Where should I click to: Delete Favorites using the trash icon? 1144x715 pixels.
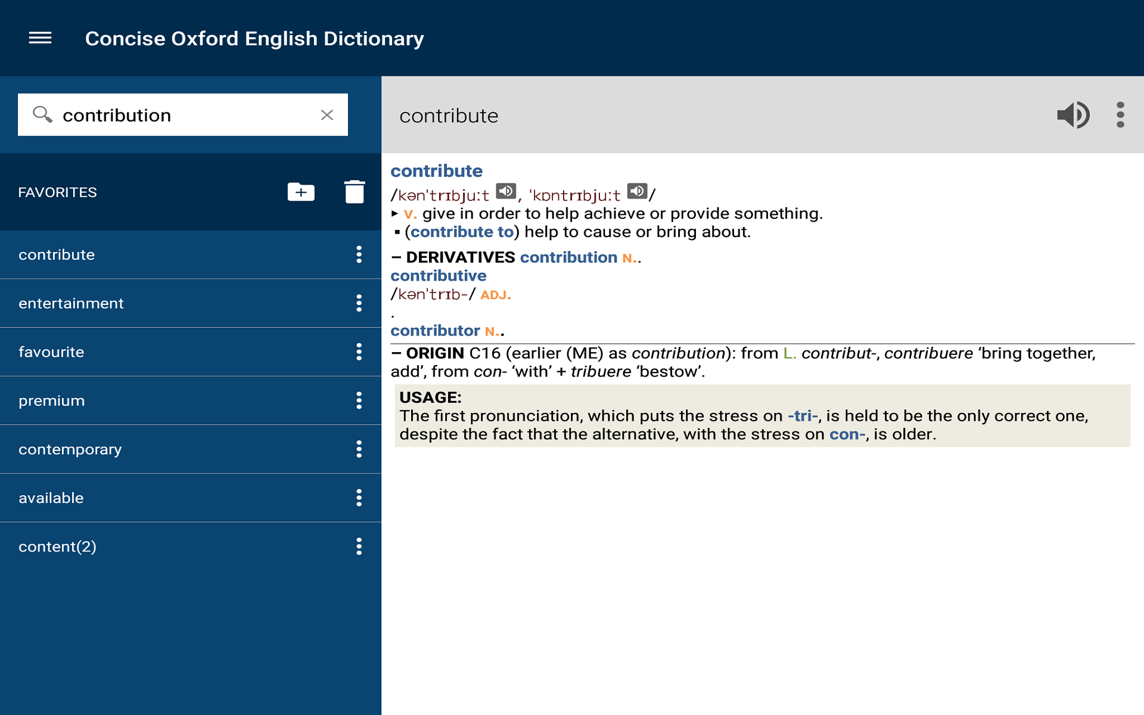pos(354,192)
